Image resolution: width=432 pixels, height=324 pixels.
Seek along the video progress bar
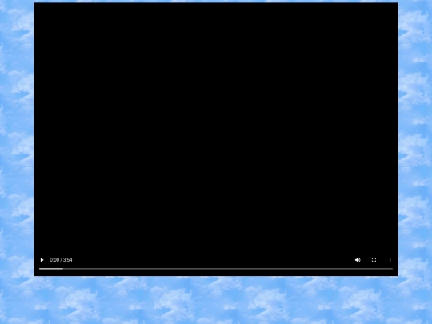click(216, 269)
